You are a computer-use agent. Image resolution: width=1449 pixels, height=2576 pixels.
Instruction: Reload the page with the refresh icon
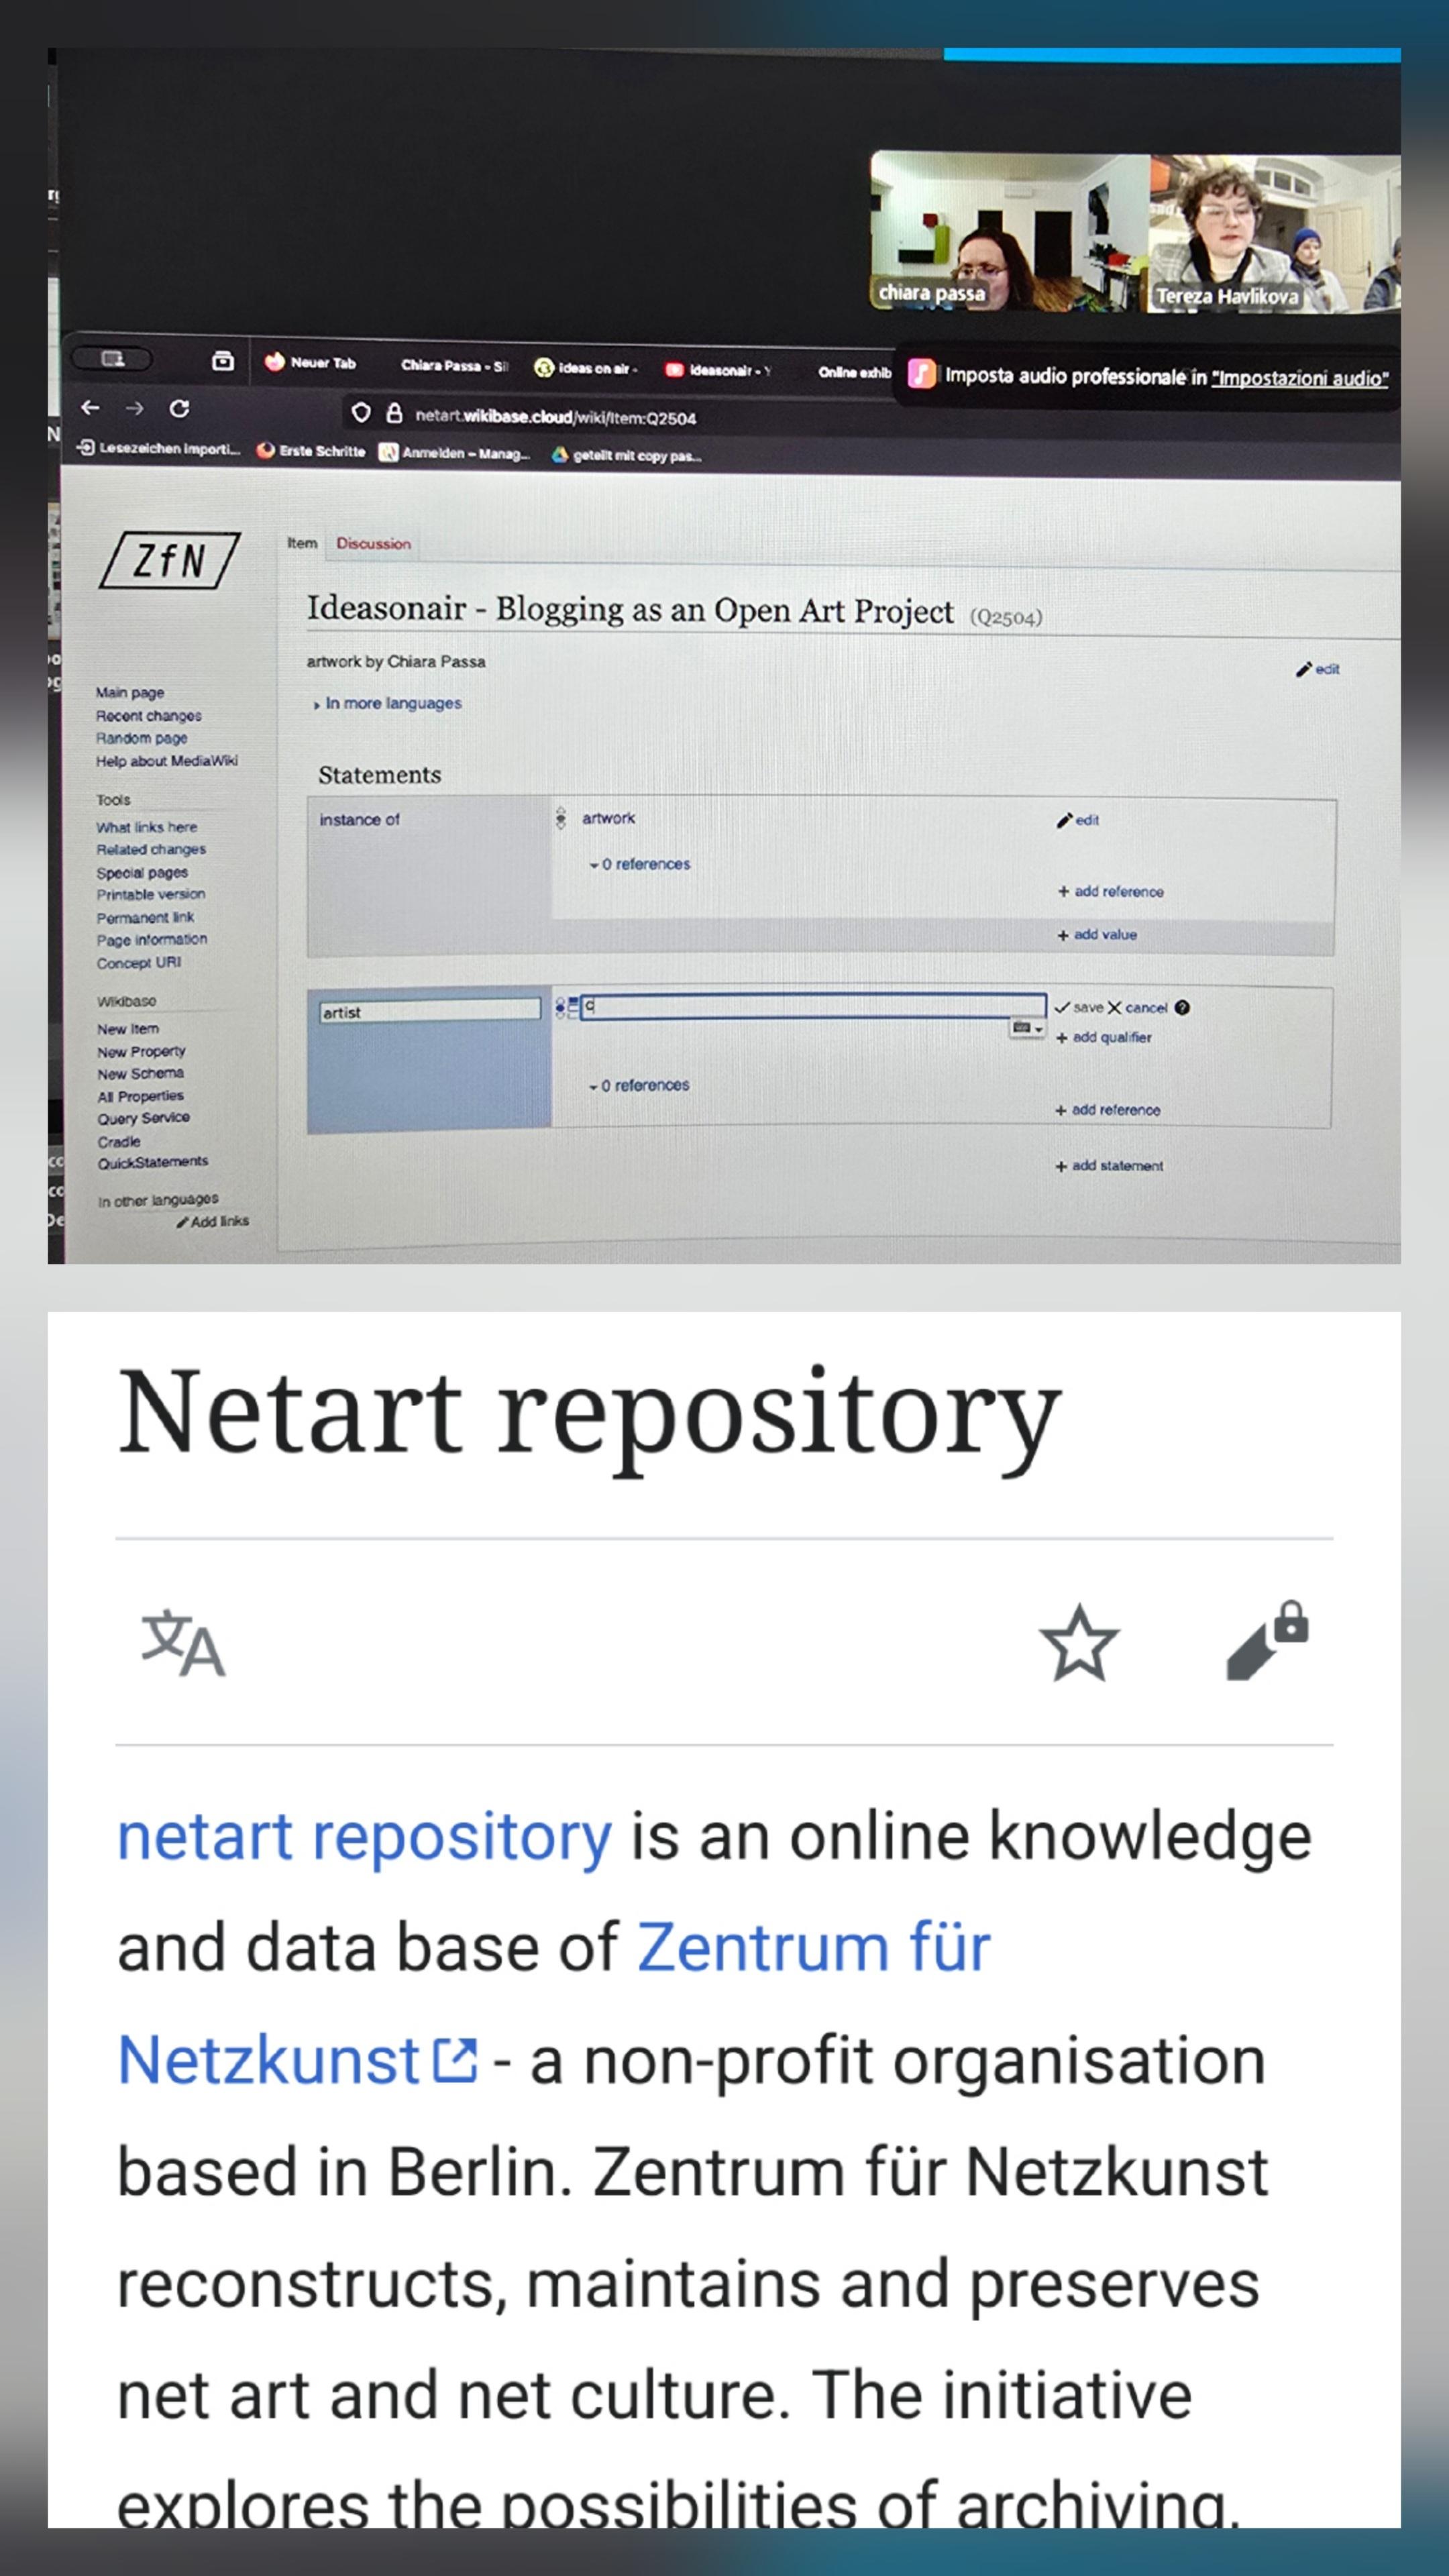click(179, 408)
